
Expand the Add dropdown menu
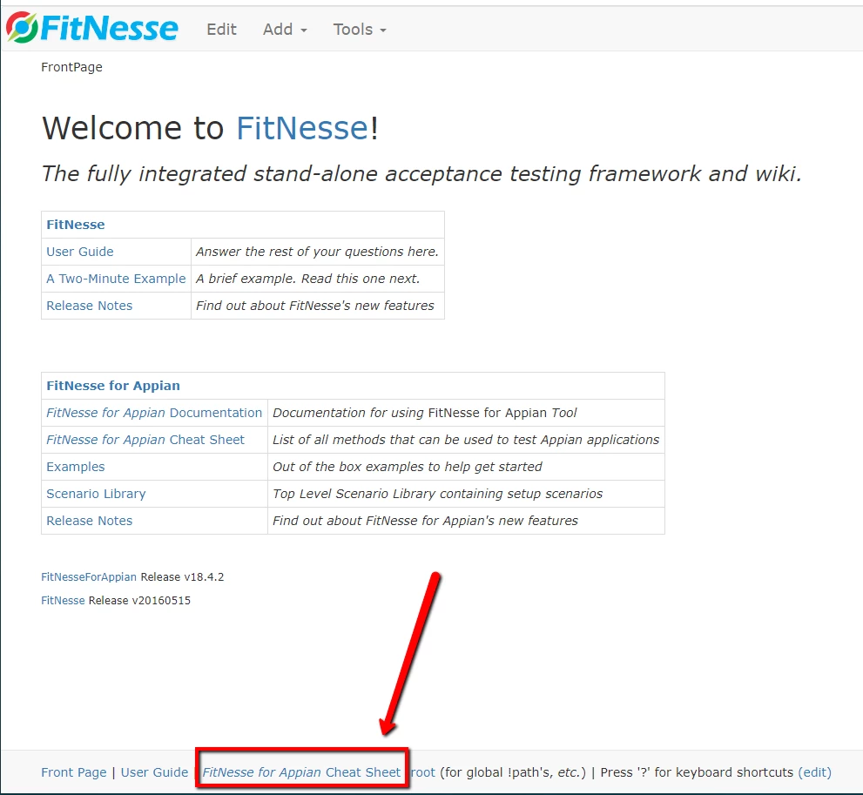[285, 29]
